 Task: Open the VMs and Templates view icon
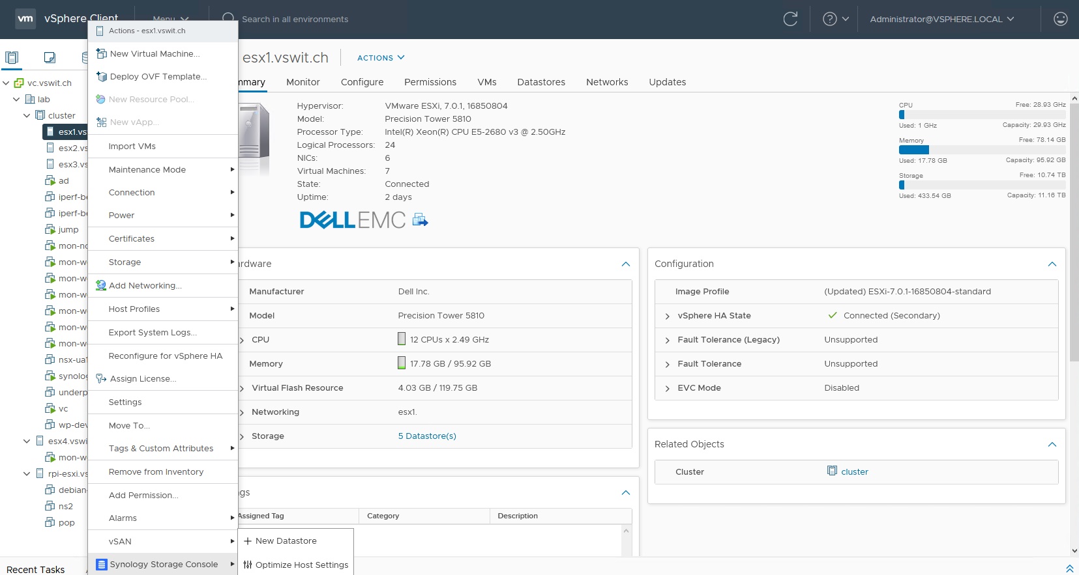50,57
